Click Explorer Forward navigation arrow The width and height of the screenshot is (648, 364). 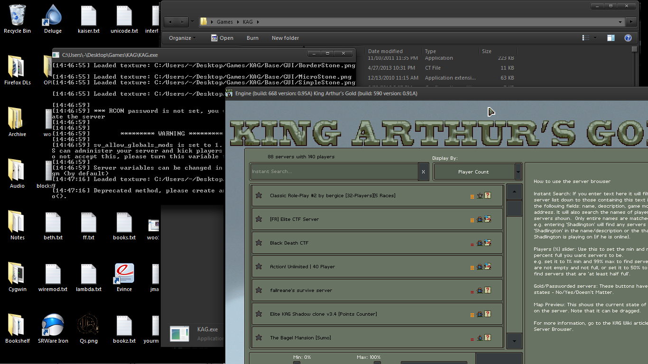(183, 22)
